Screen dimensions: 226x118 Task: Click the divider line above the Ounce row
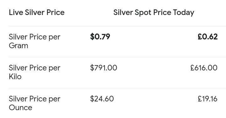[117, 88]
